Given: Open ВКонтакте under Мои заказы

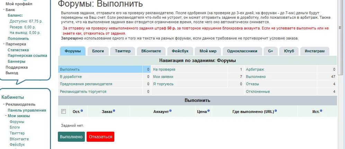Looking at the screenshot, I should (x=19, y=139).
